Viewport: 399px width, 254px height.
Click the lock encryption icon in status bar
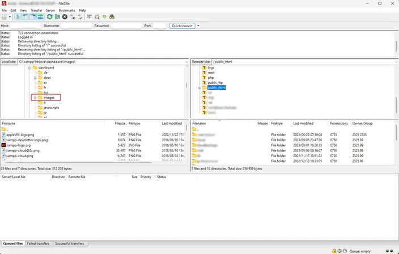(334, 251)
